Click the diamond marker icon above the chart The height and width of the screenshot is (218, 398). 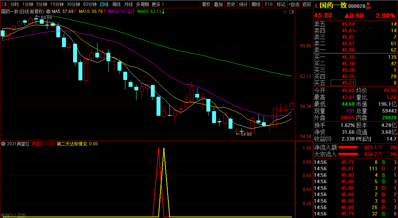click(x=285, y=12)
